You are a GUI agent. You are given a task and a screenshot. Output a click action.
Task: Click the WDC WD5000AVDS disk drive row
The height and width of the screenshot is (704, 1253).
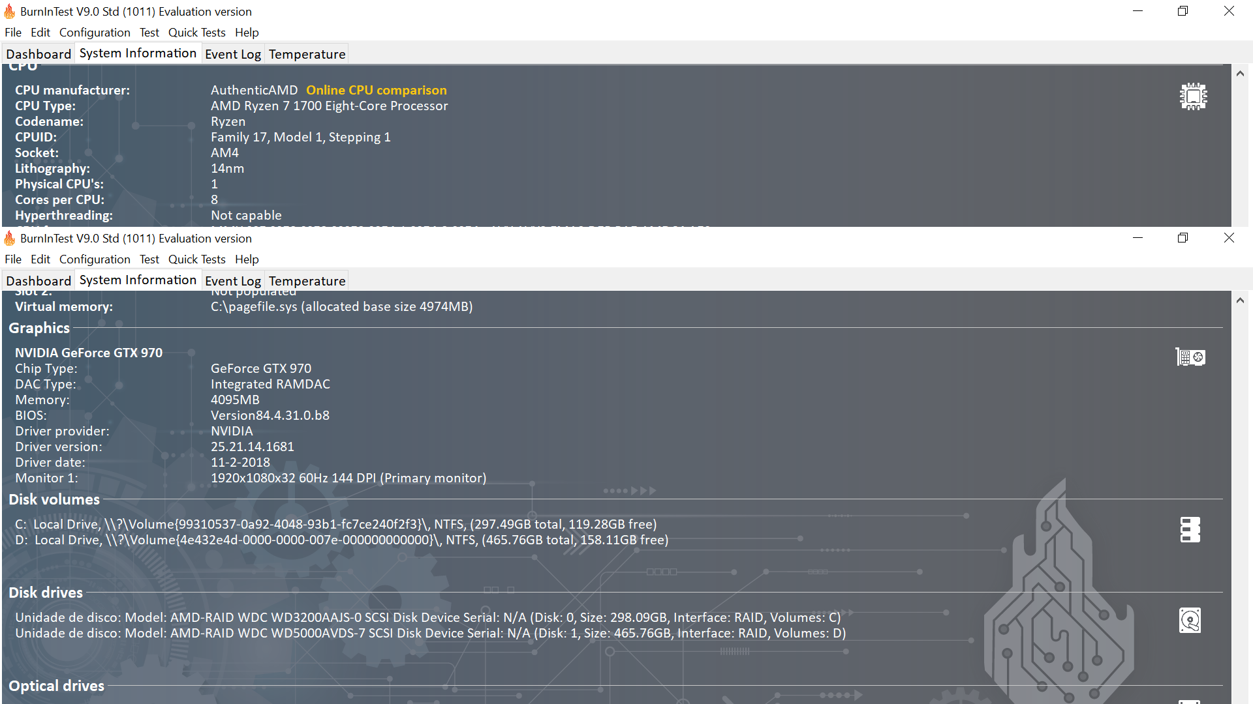pyautogui.click(x=430, y=633)
